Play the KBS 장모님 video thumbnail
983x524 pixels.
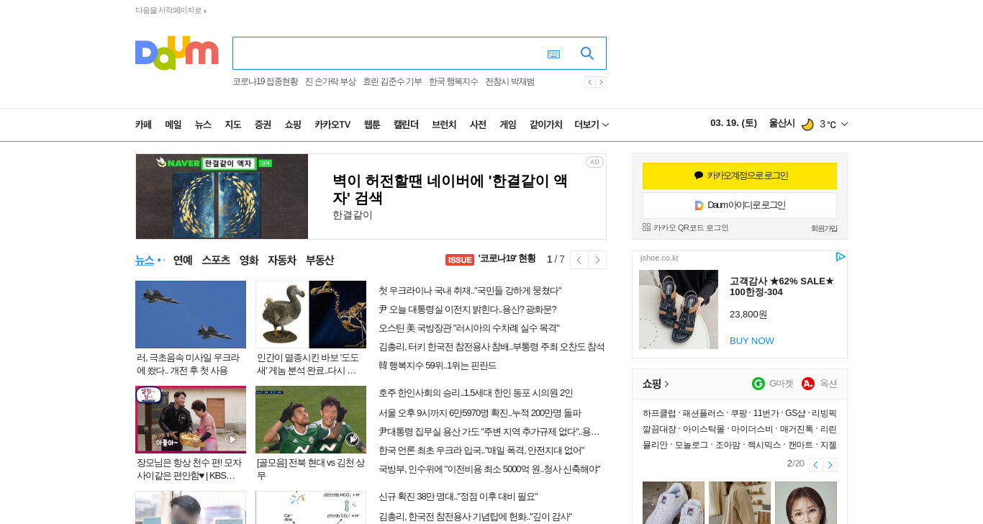191,420
